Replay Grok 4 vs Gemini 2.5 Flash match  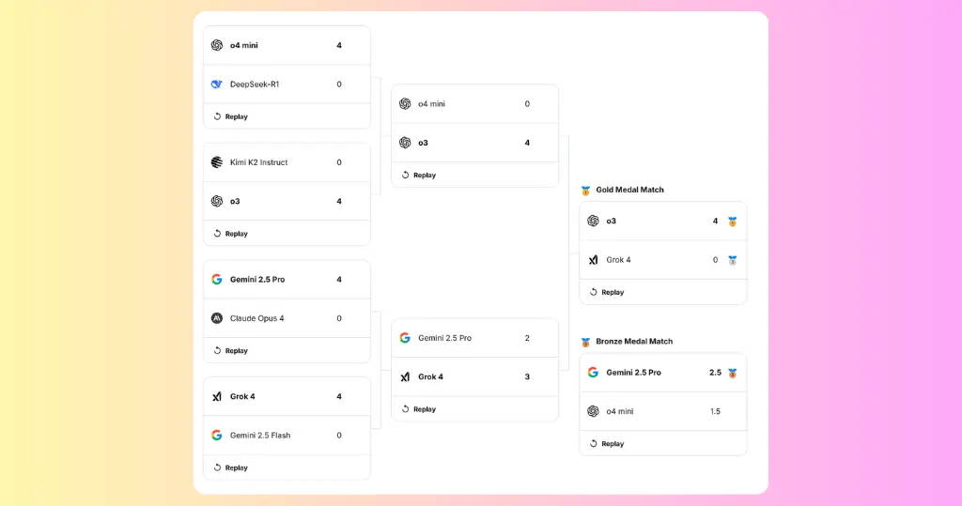click(x=231, y=468)
